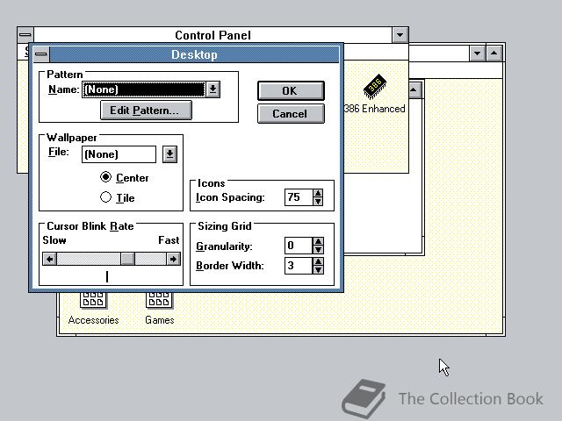562x421 pixels.
Task: Open the Accessories program group icon
Action: [93, 300]
